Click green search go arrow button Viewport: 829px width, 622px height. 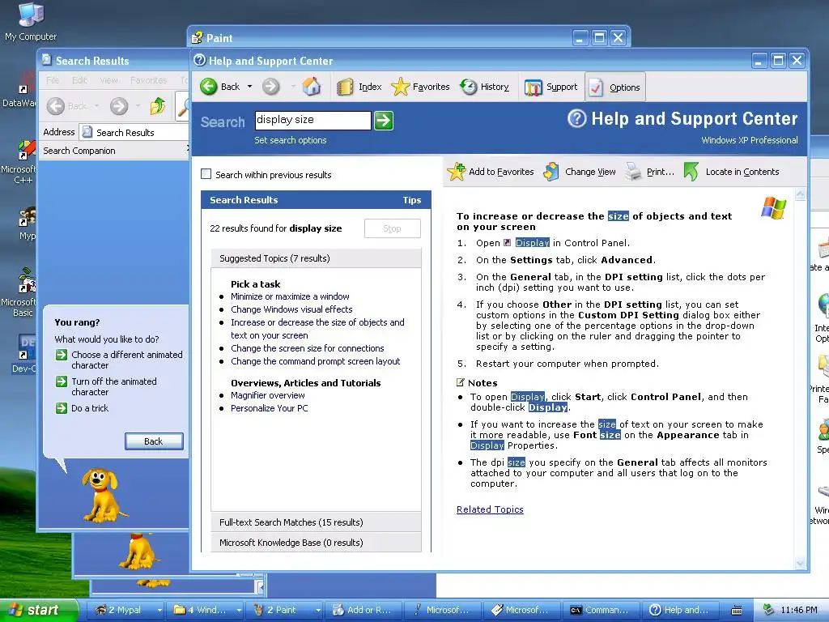(x=383, y=121)
